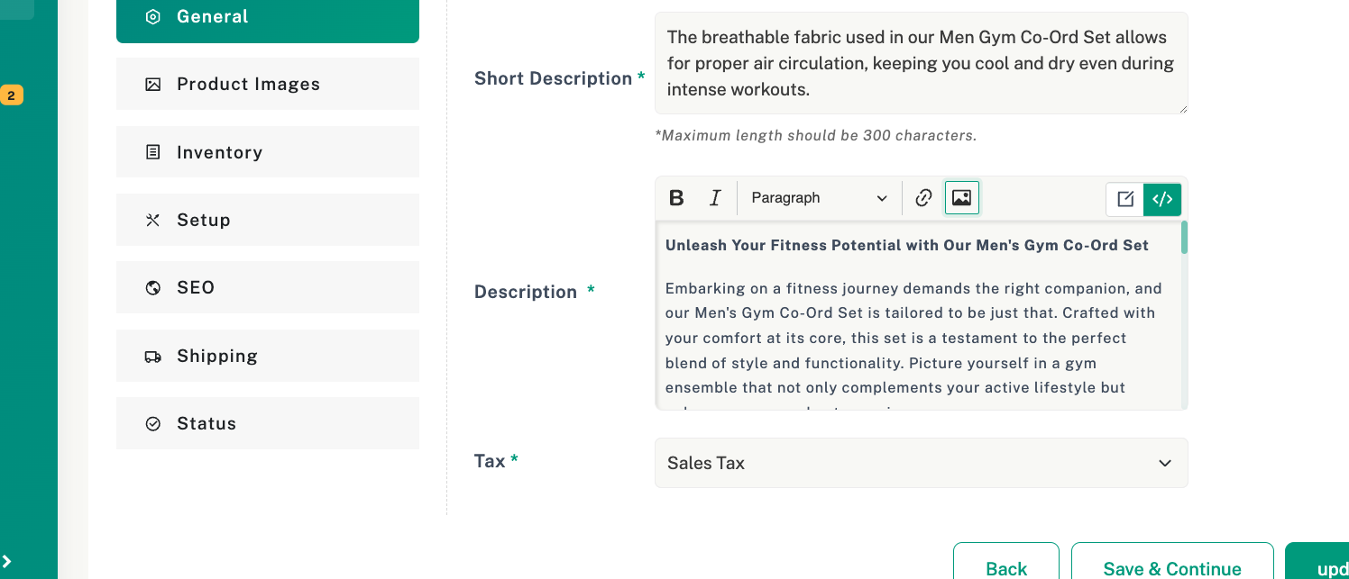Screen dimensions: 1349x579
Task: Insert an image into the description
Action: pos(962,198)
